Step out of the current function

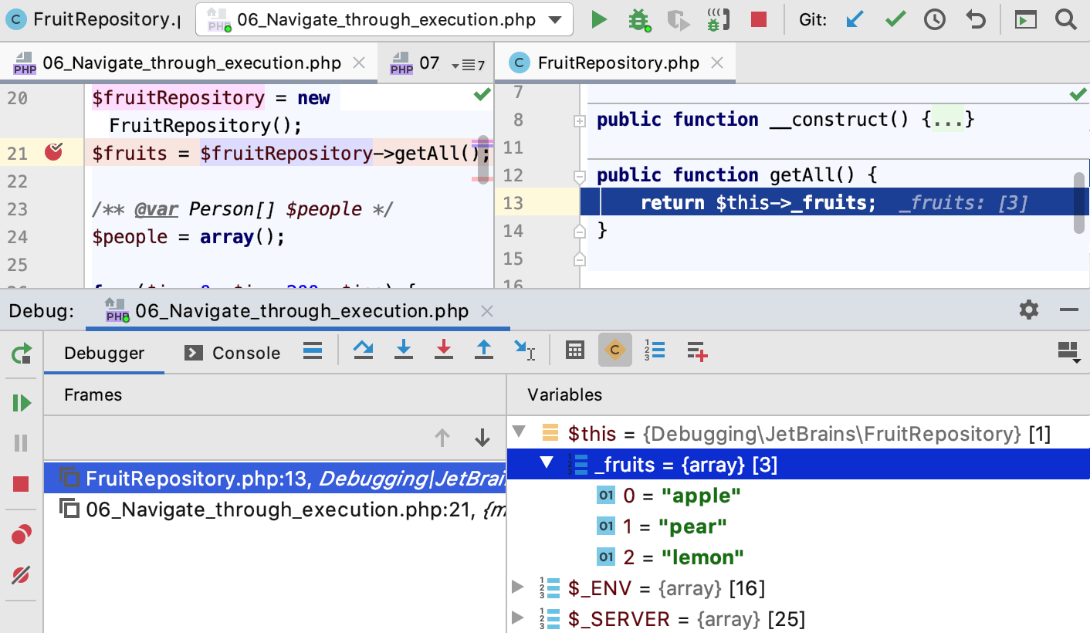coord(484,350)
